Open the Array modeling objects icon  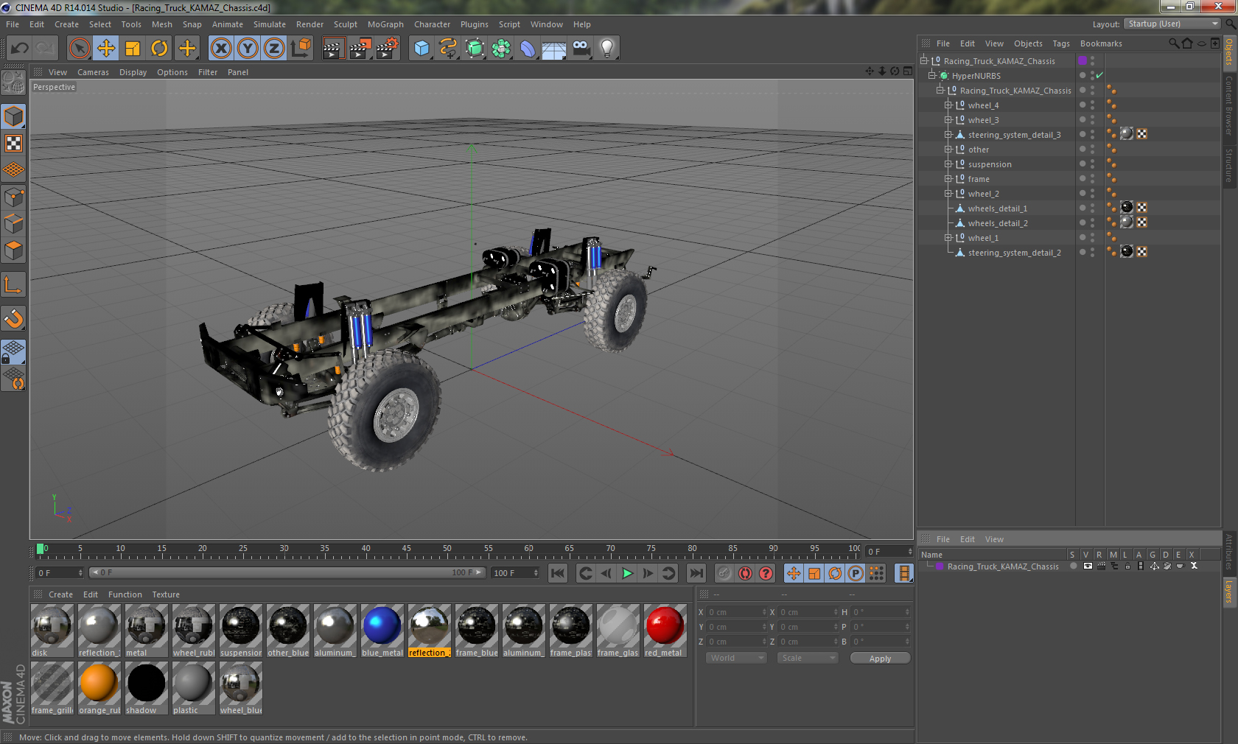click(x=501, y=49)
